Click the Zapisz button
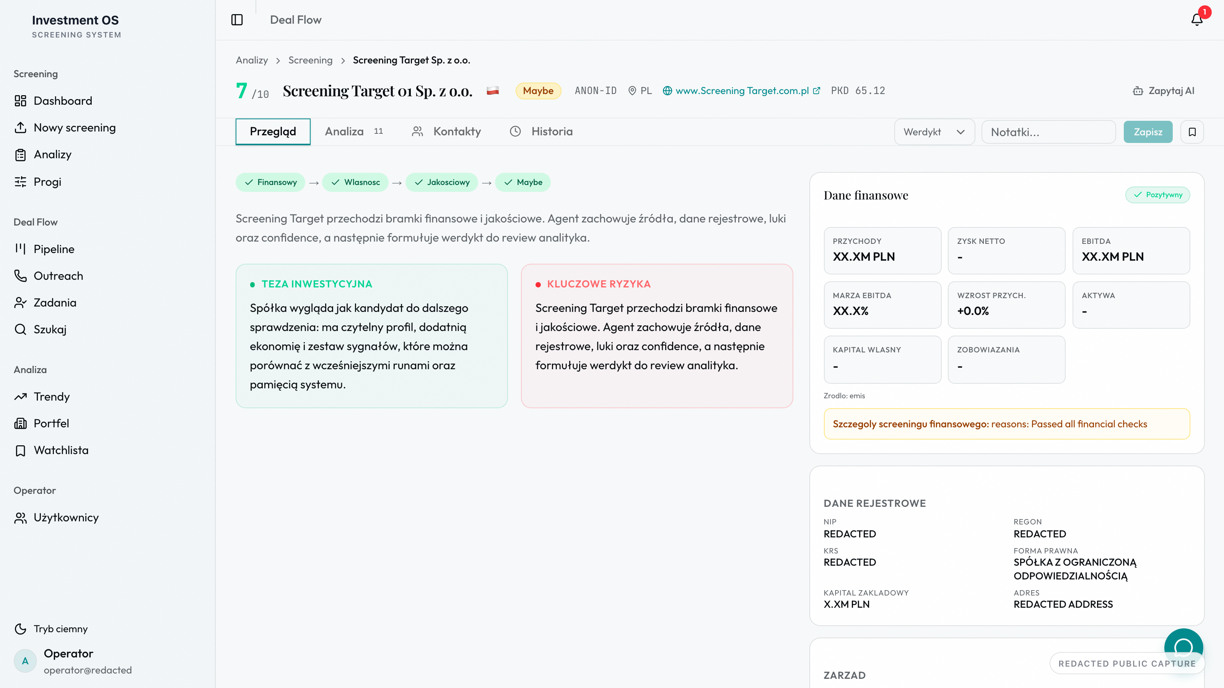Screen dimensions: 1224x688 [x=1148, y=132]
